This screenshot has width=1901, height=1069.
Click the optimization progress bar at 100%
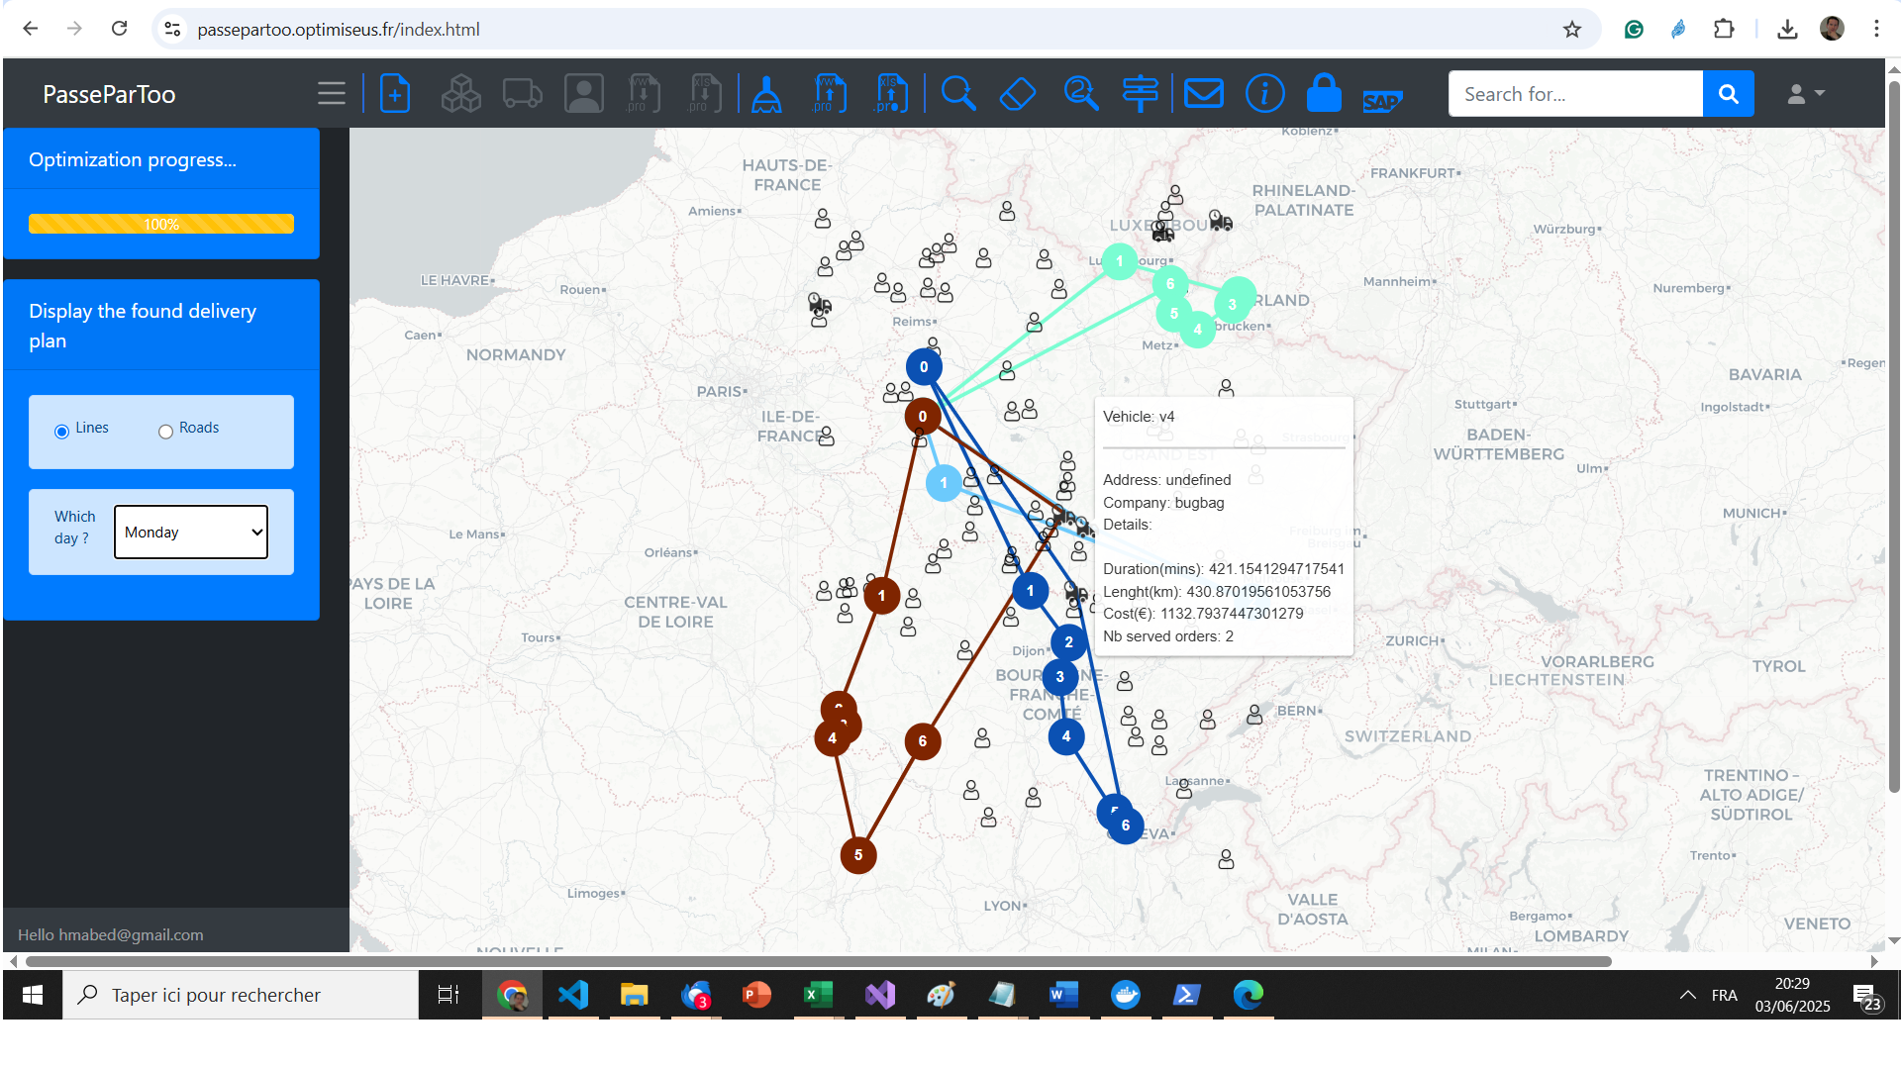click(161, 224)
